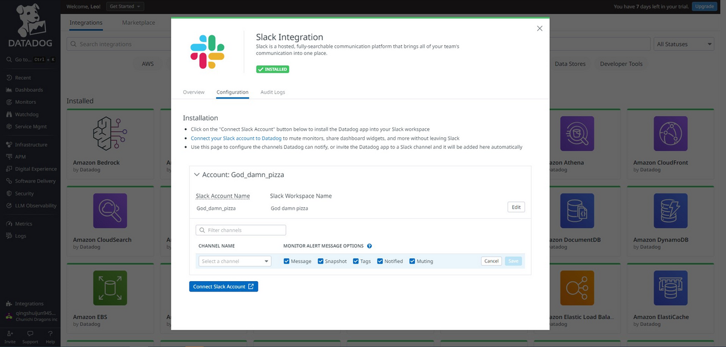Open Recent from the sidebar
This screenshot has height=347, width=726.
point(23,78)
